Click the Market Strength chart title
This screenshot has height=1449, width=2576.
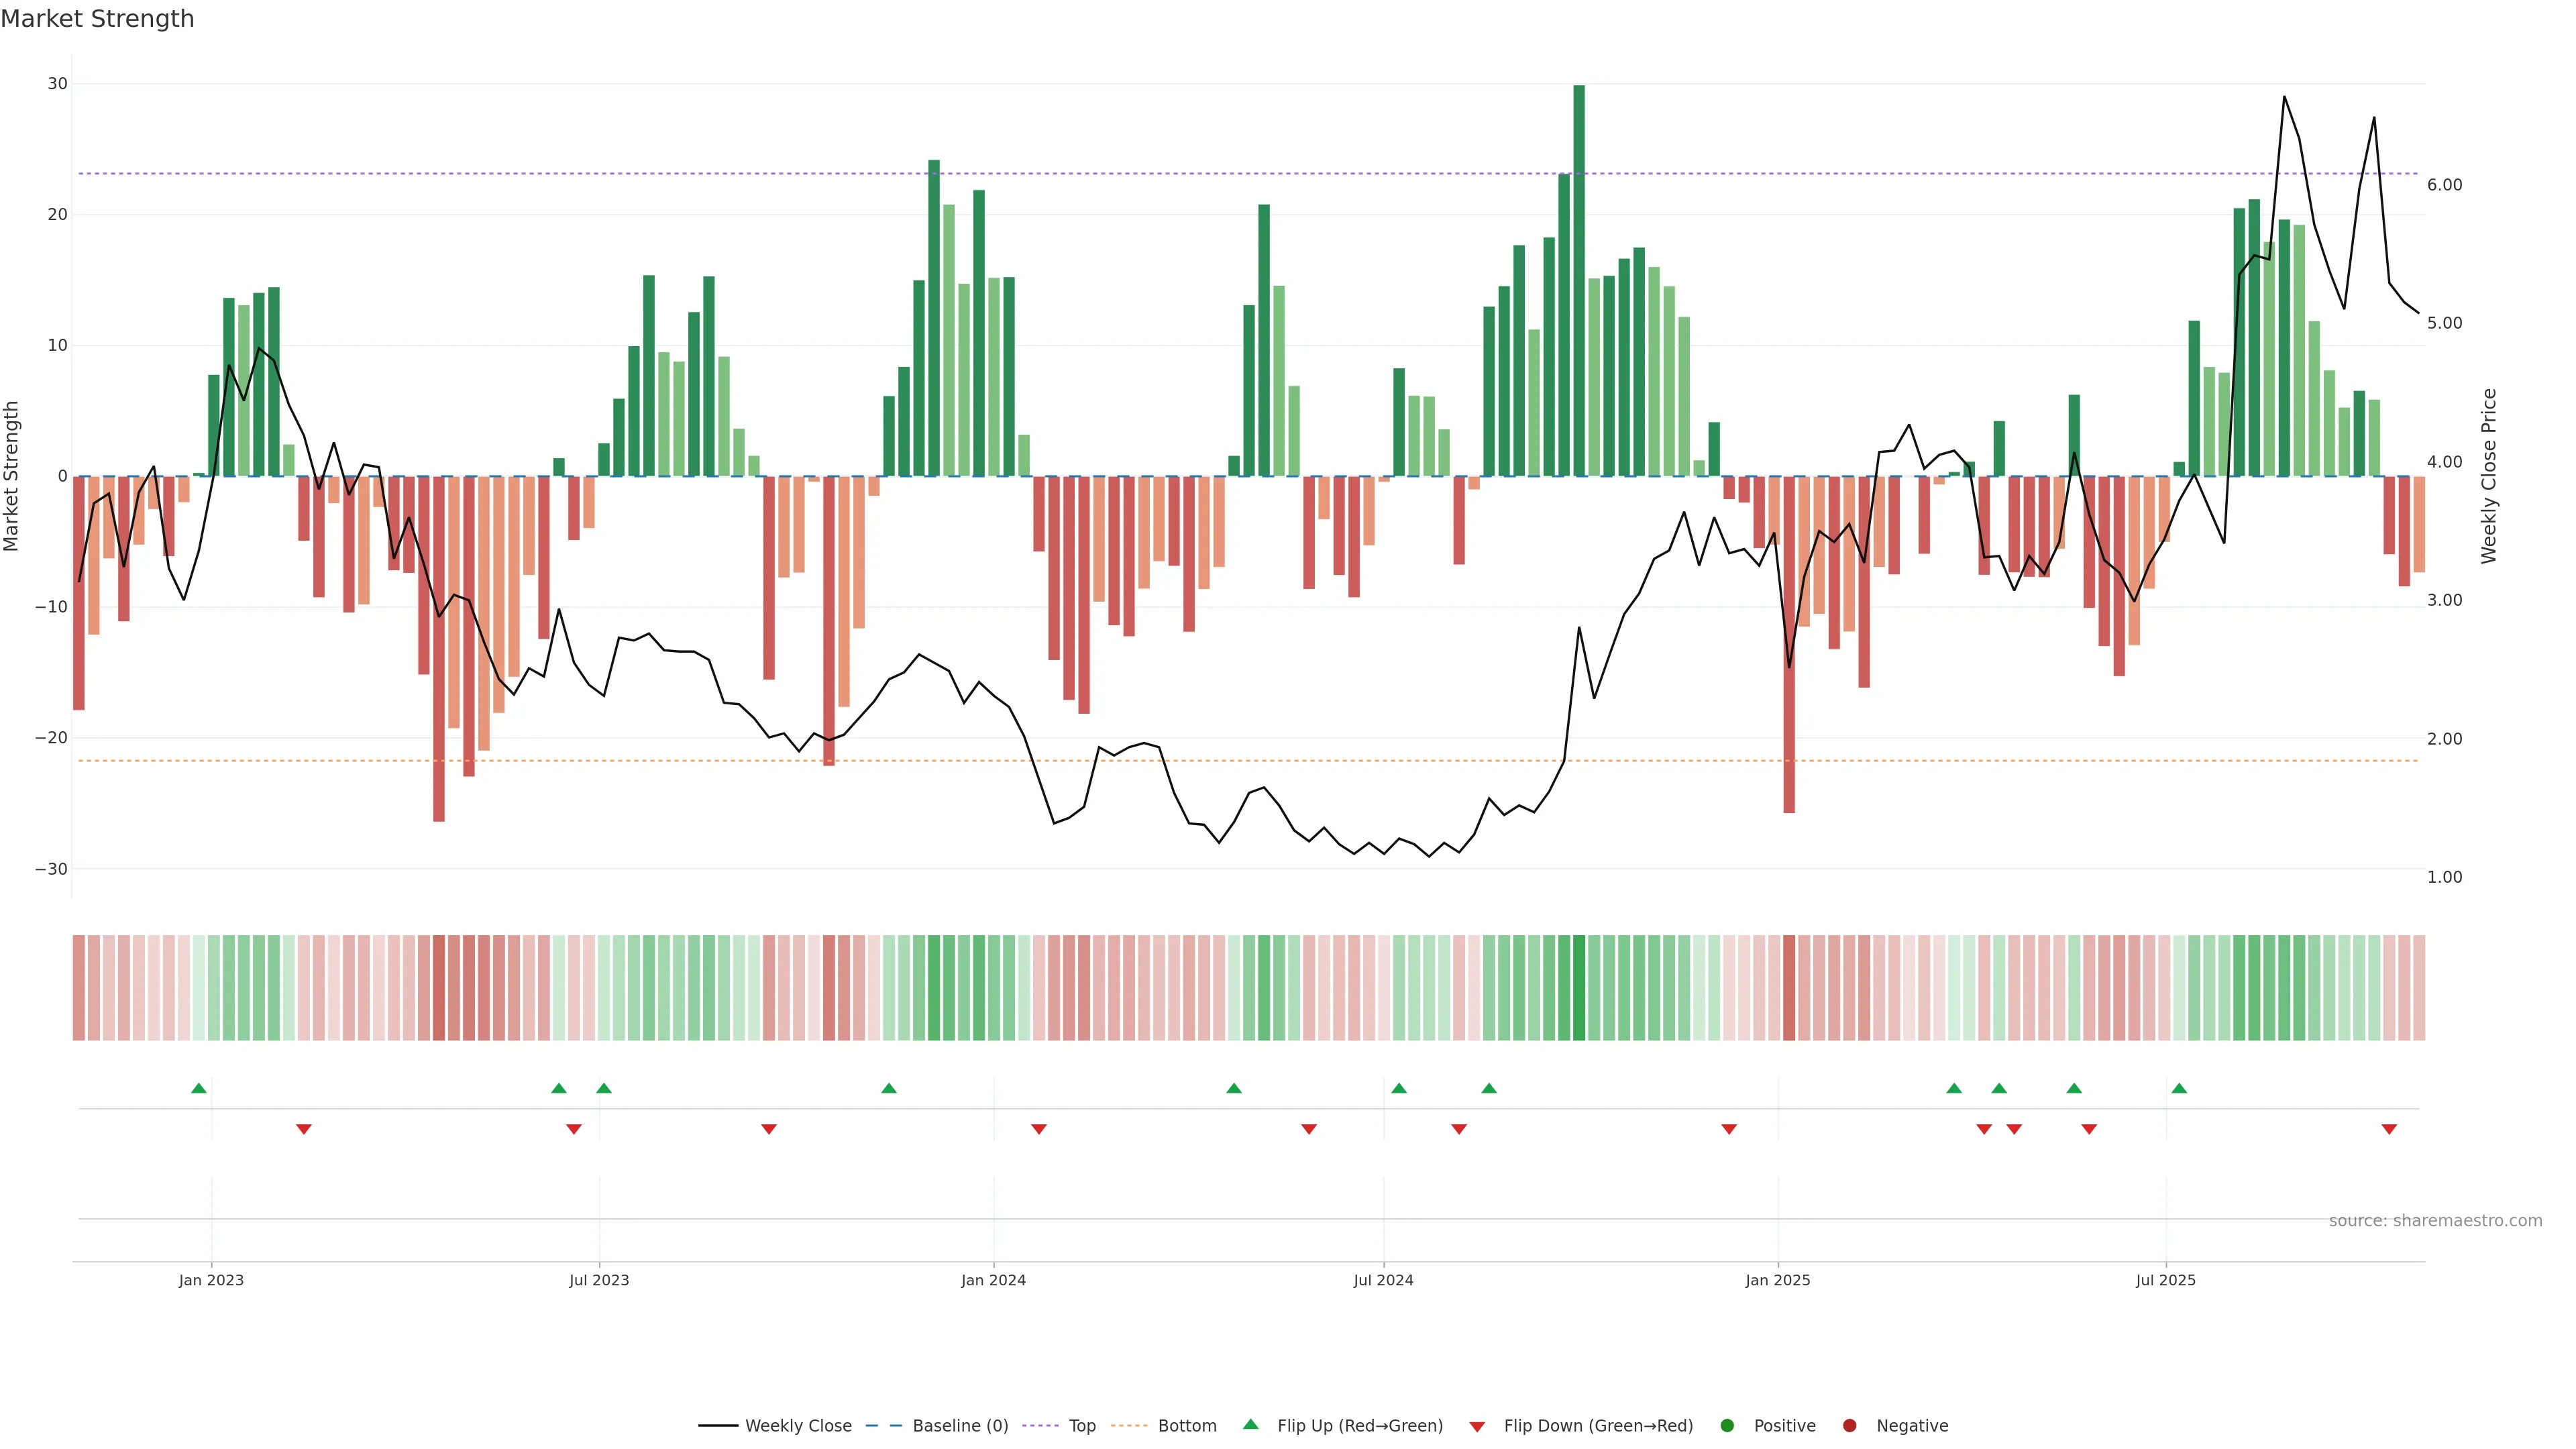pos(97,19)
